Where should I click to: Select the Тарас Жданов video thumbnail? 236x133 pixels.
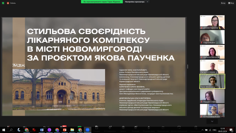click(x=212, y=81)
